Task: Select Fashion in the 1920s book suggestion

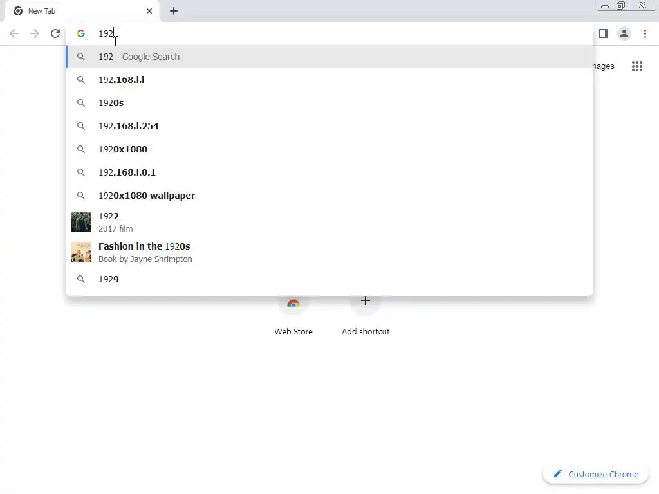Action: (x=329, y=252)
